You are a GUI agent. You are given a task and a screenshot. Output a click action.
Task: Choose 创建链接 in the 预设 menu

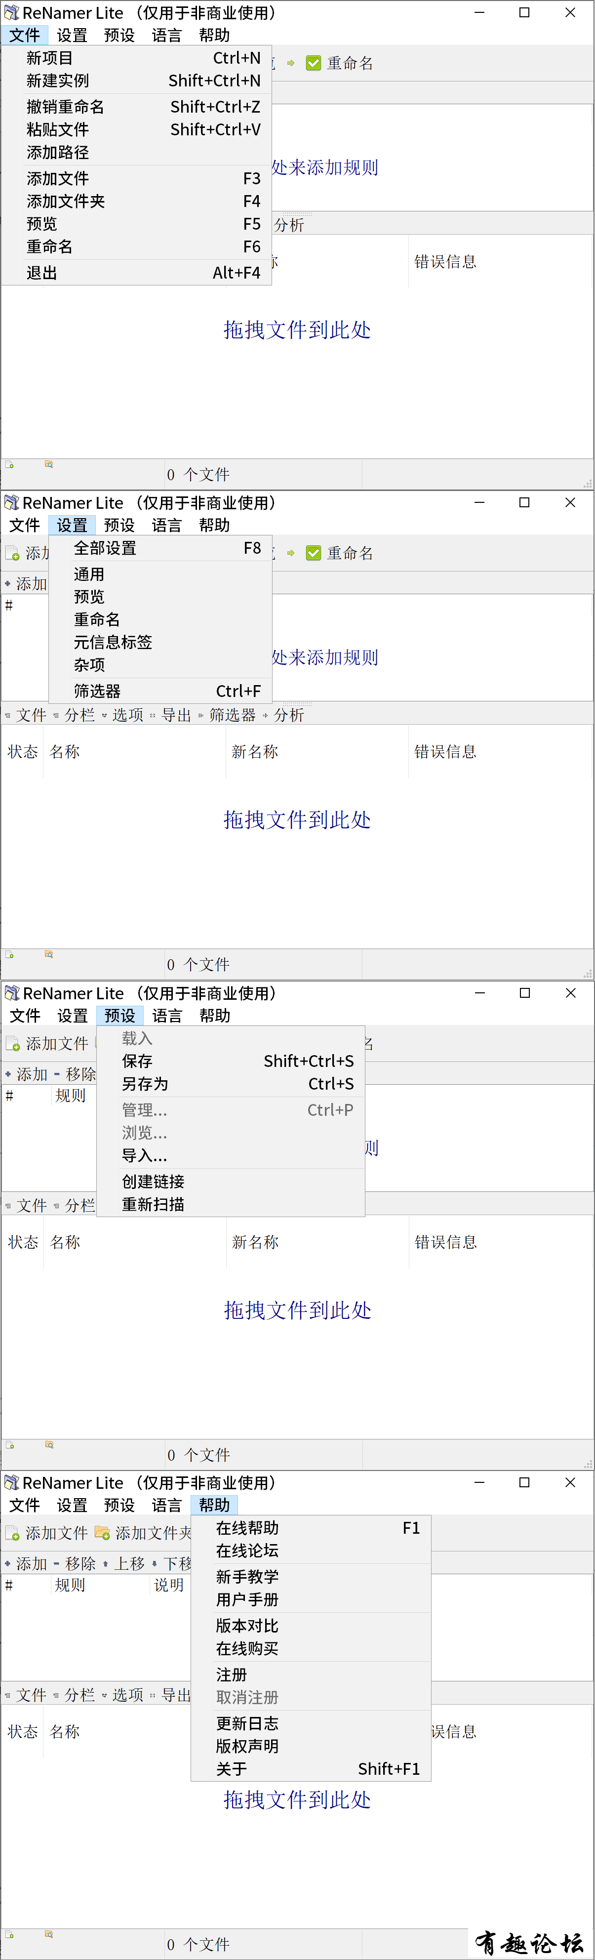click(x=231, y=1182)
